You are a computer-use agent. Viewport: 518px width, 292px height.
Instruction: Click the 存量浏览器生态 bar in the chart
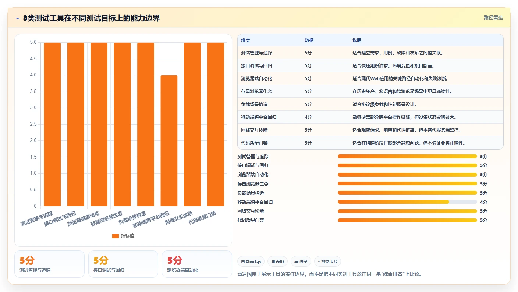[122, 124]
